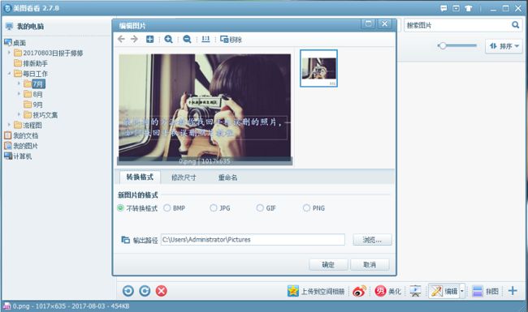The width and height of the screenshot is (528, 312).
Task: Click status bar text 0.png - 1017×635
Action: 40,306
